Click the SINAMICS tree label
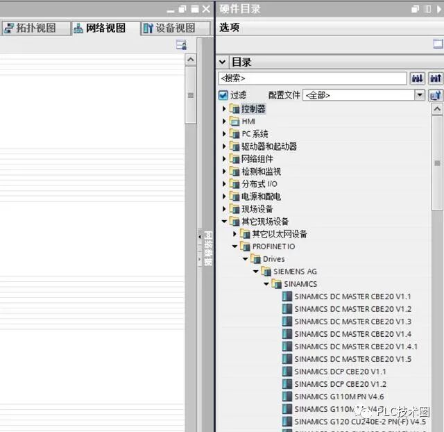 (300, 284)
